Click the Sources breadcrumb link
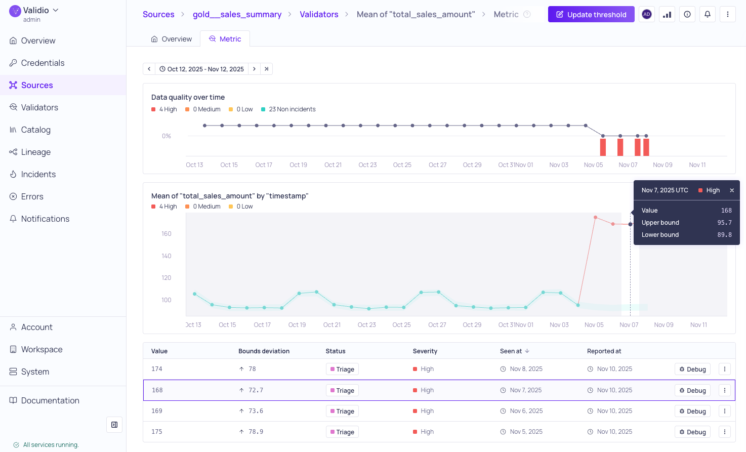This screenshot has width=746, height=452. pyautogui.click(x=158, y=14)
